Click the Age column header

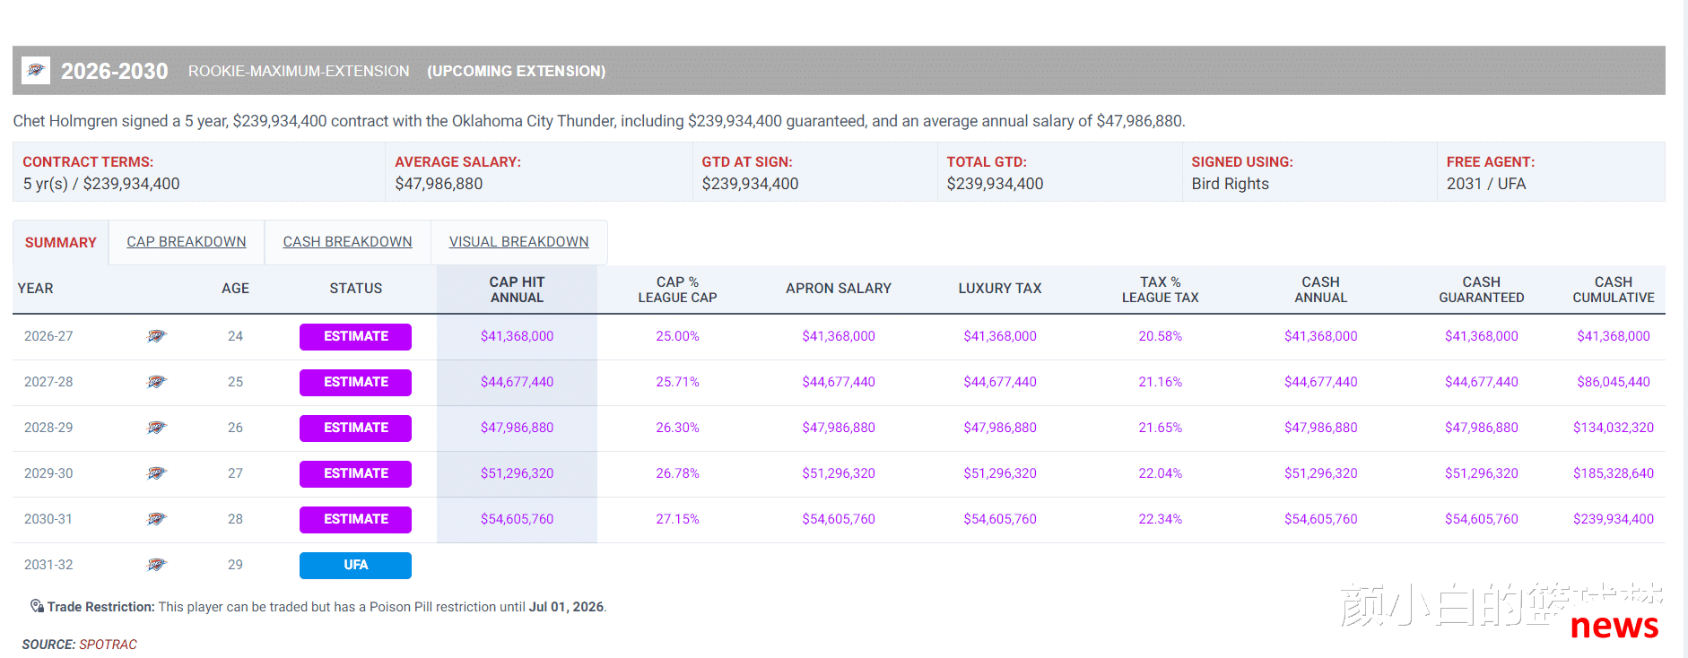click(x=235, y=289)
